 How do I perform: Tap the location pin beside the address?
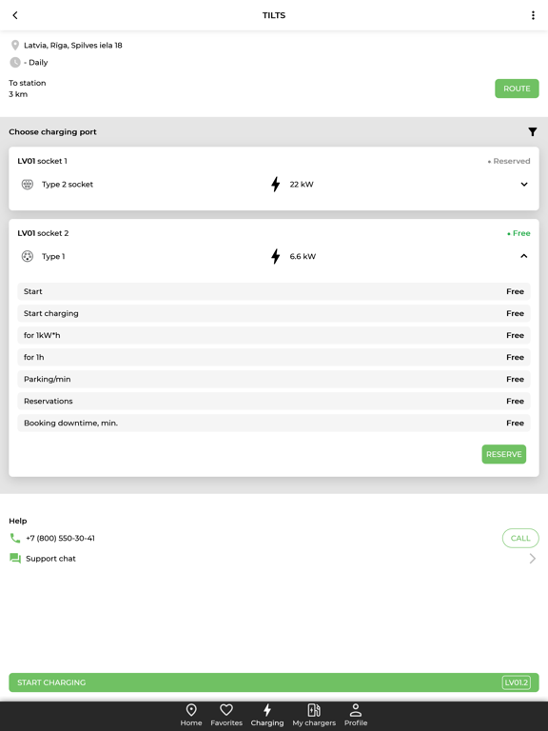click(x=15, y=46)
